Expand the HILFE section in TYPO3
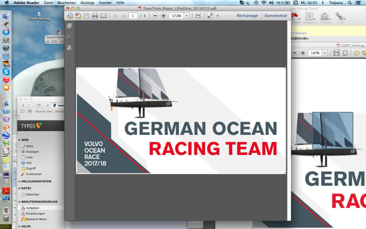This screenshot has height=229, width=366. point(20,226)
